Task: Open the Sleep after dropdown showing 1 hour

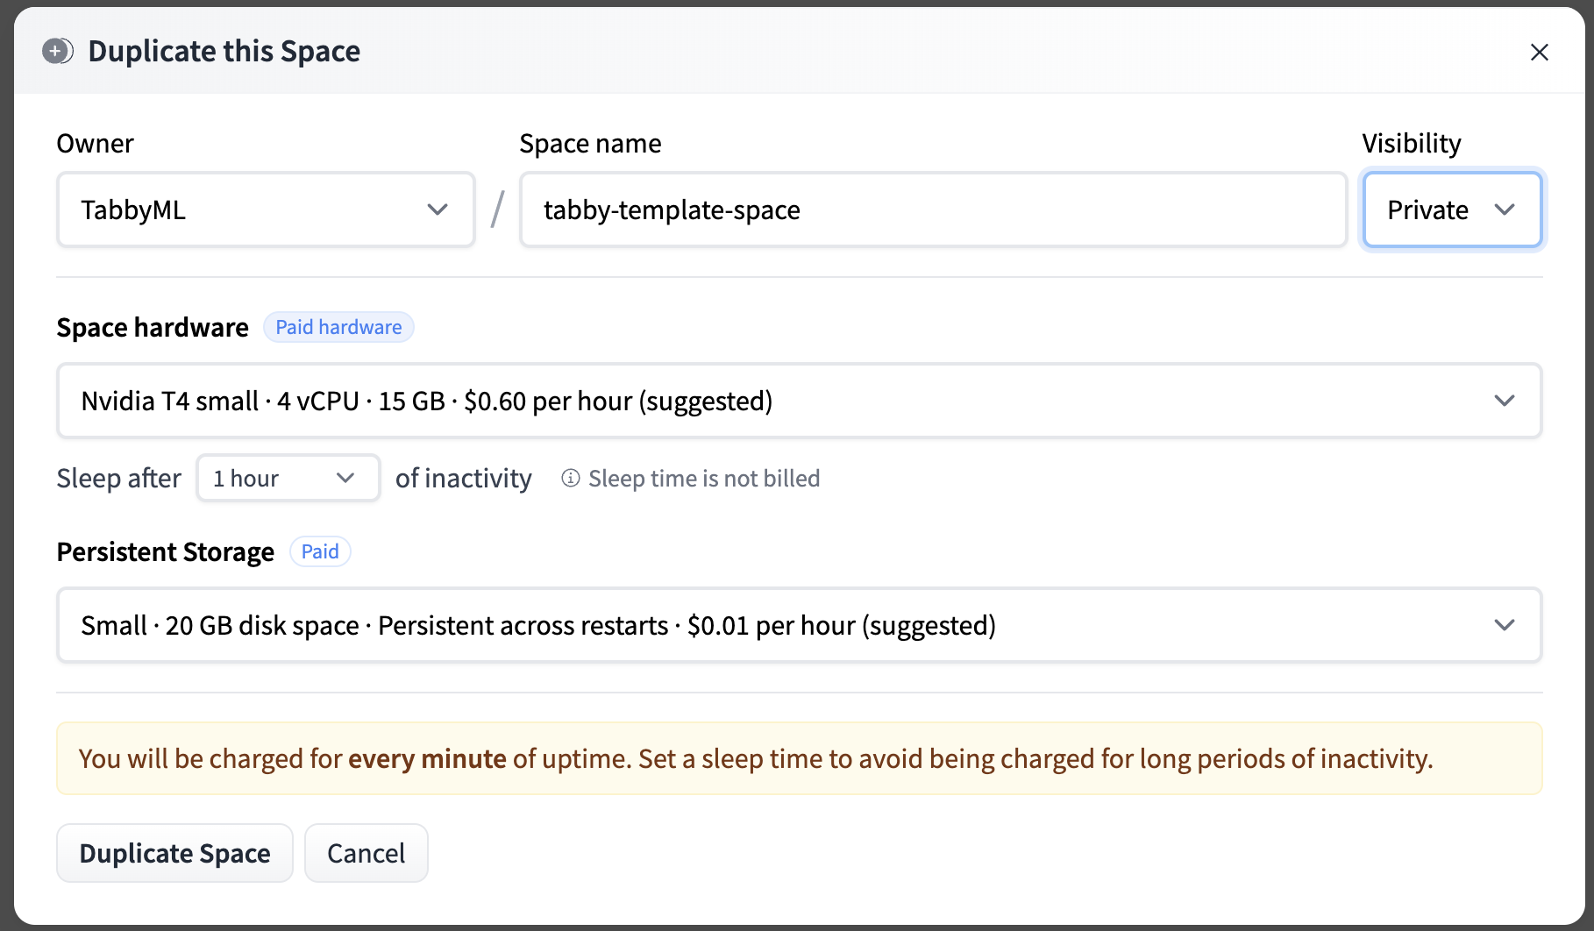Action: click(x=288, y=478)
